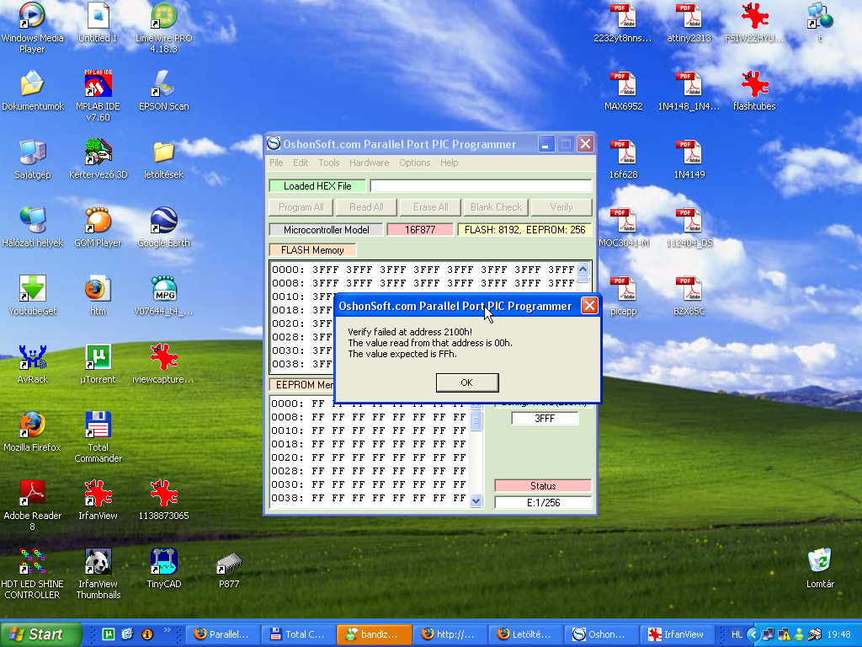Open the letöltések folder icon

coord(164,159)
